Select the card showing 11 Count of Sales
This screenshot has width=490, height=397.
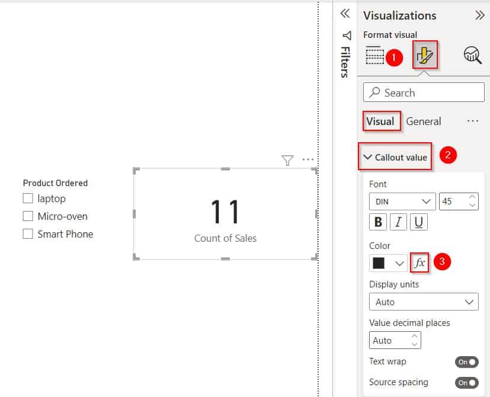(225, 214)
